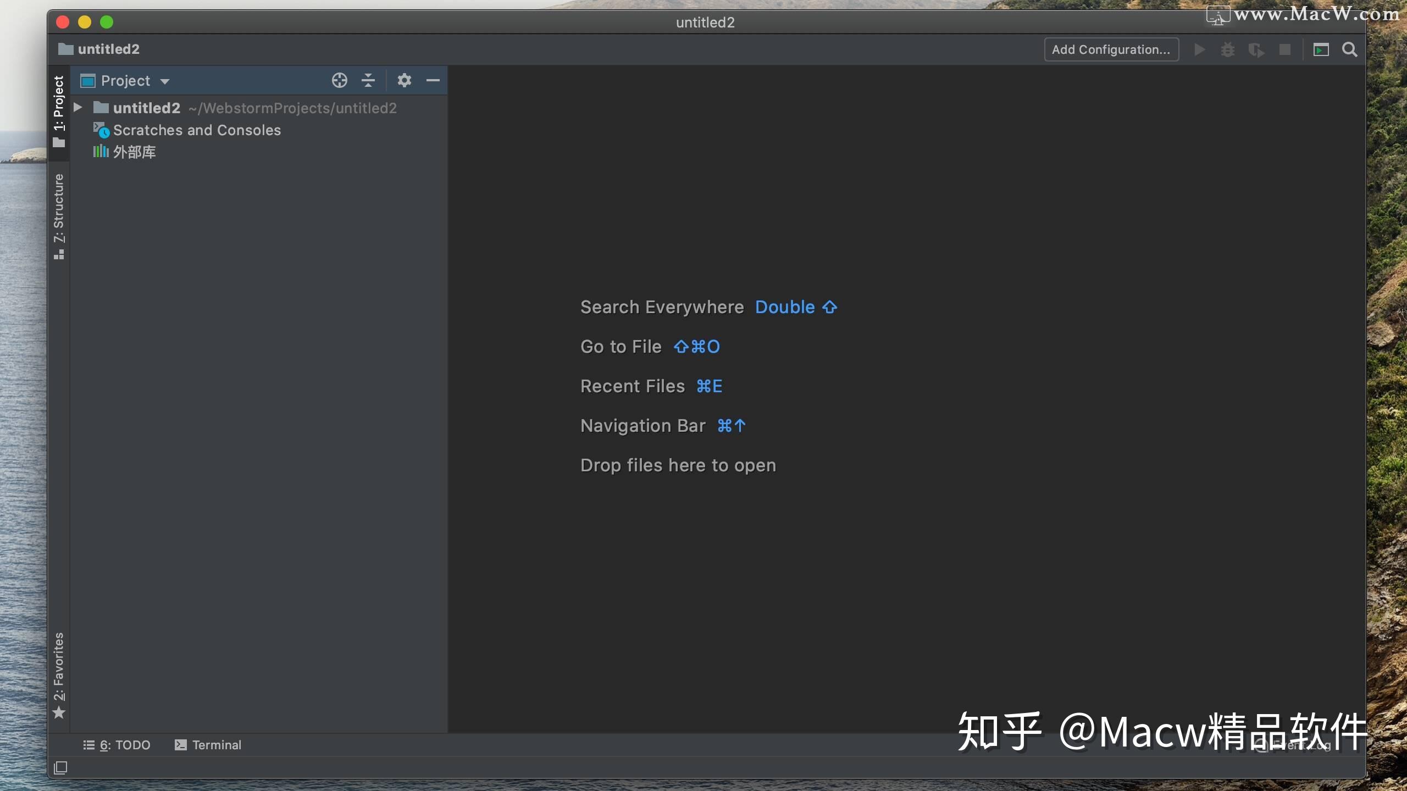Open Run Anything toolbar icon
This screenshot has width=1407, height=791.
(x=1321, y=50)
